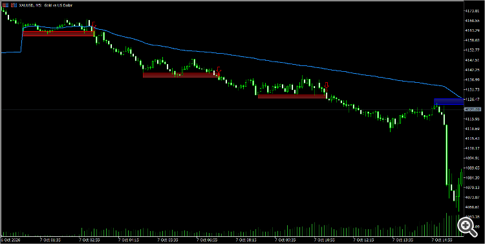Click the 7 Oct 04:15 time label
This screenshot has width=485, height=244.
point(129,239)
